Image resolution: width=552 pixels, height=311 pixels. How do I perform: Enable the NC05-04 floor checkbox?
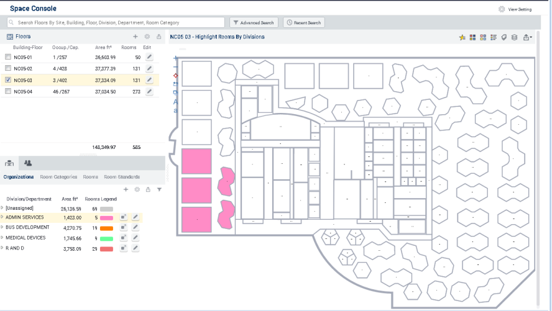pos(7,91)
